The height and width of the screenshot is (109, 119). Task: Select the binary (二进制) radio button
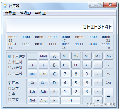pos(9,73)
